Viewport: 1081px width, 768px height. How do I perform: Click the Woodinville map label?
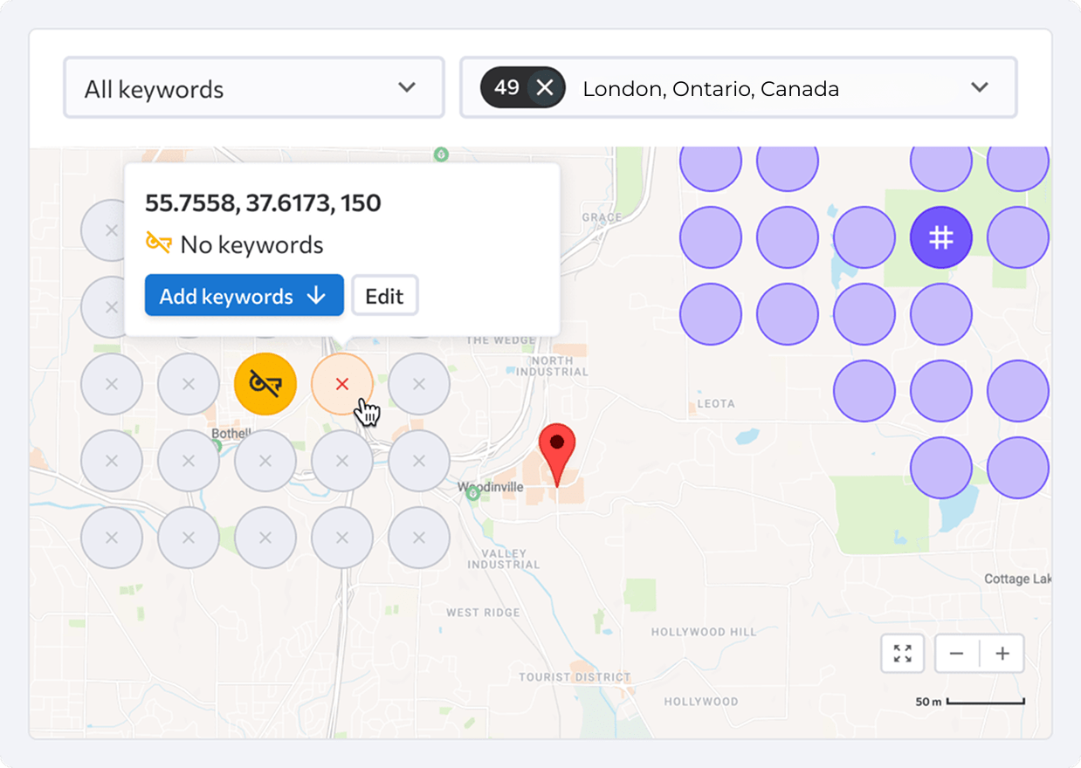(x=492, y=488)
